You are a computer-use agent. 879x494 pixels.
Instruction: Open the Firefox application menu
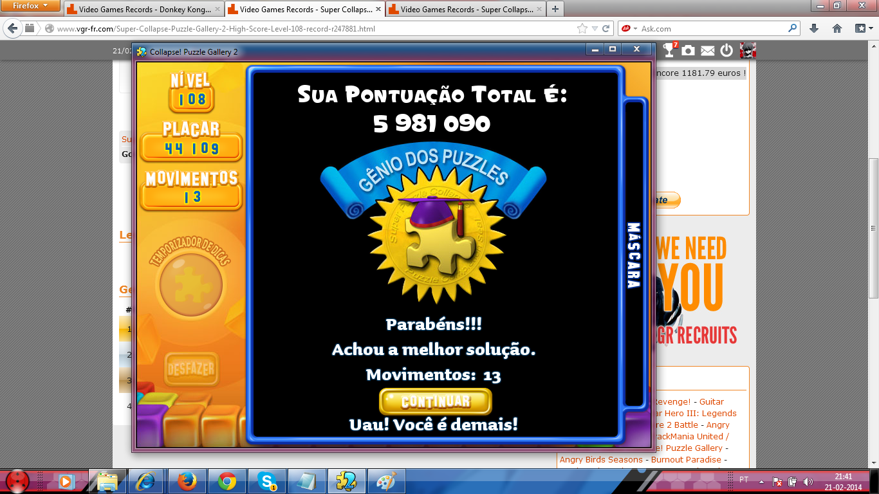30,6
